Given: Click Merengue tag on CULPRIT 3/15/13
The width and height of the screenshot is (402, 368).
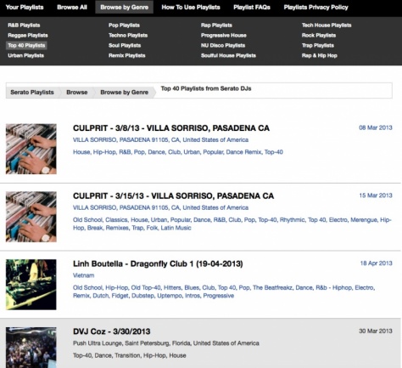Looking at the screenshot, I should pyautogui.click(x=364, y=220).
